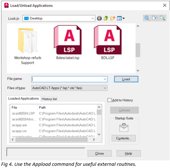Go back with the round arrow icon
Viewport: 170px width, 168px height.
pyautogui.click(x=99, y=19)
